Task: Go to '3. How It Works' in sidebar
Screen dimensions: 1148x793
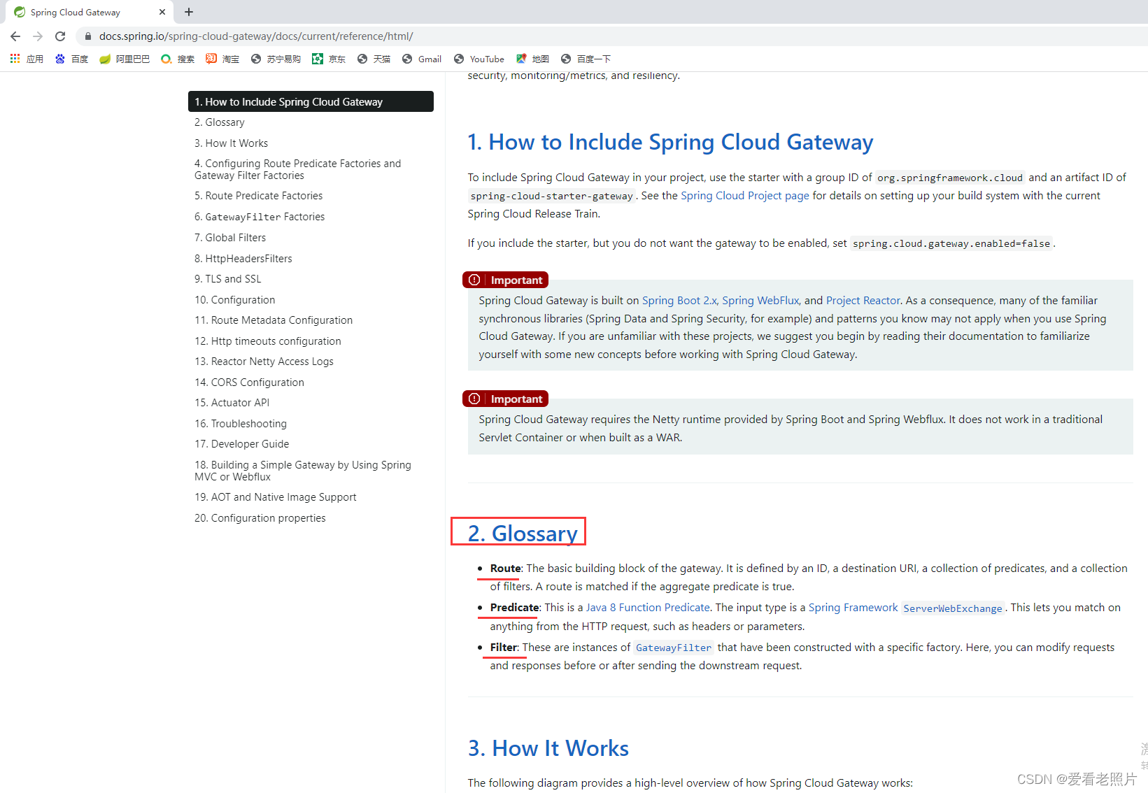Action: click(232, 143)
